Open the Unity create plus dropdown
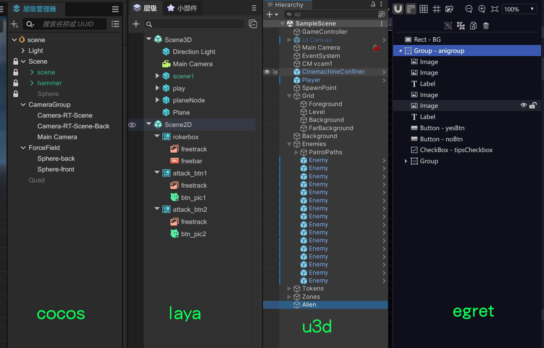The width and height of the screenshot is (544, 348). [272, 14]
